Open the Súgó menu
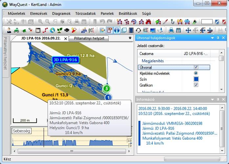229x164 pixels. click(146, 14)
